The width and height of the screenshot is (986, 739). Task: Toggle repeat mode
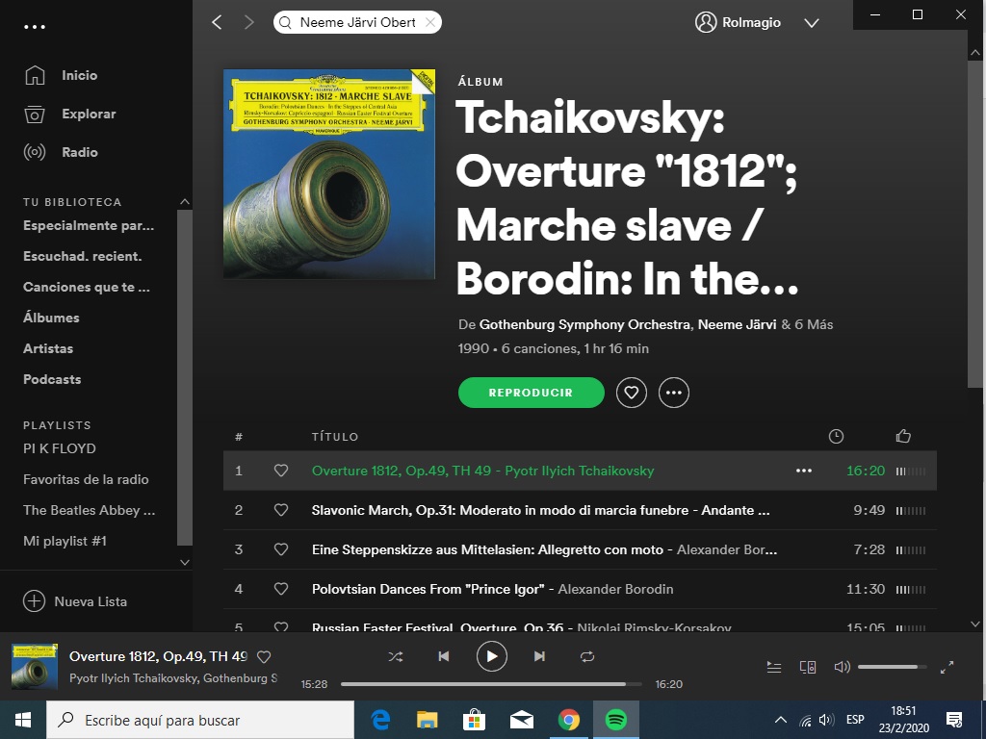[587, 656]
